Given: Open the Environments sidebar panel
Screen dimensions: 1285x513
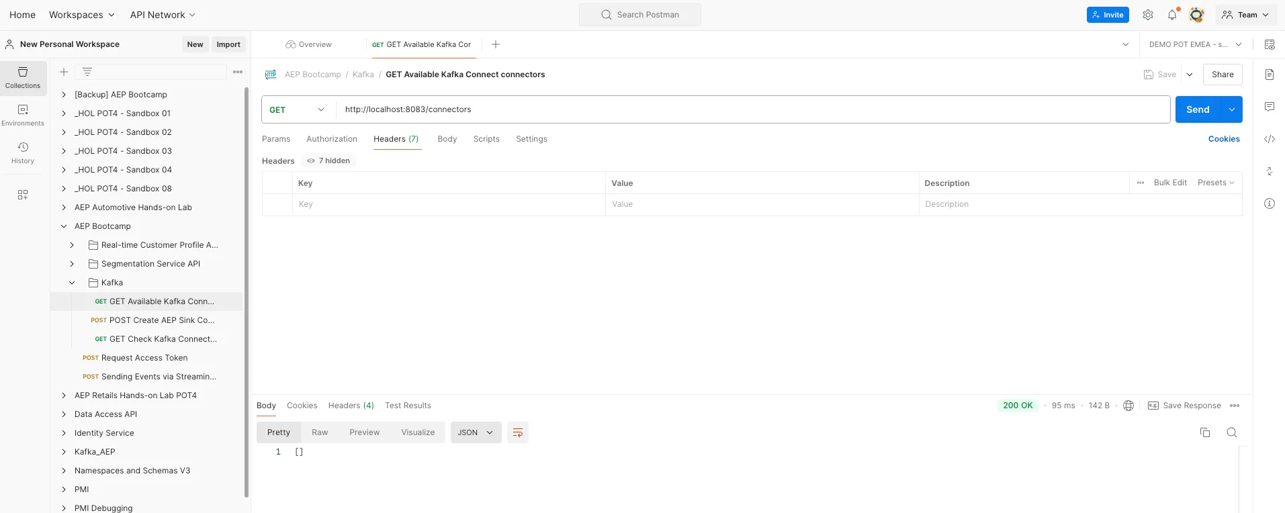Looking at the screenshot, I should pos(23,115).
